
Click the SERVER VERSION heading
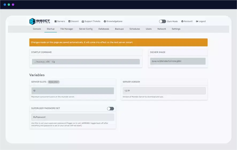(131, 82)
